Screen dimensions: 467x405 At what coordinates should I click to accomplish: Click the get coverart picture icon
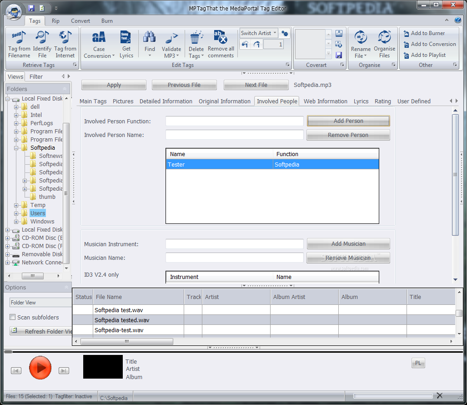[339, 33]
